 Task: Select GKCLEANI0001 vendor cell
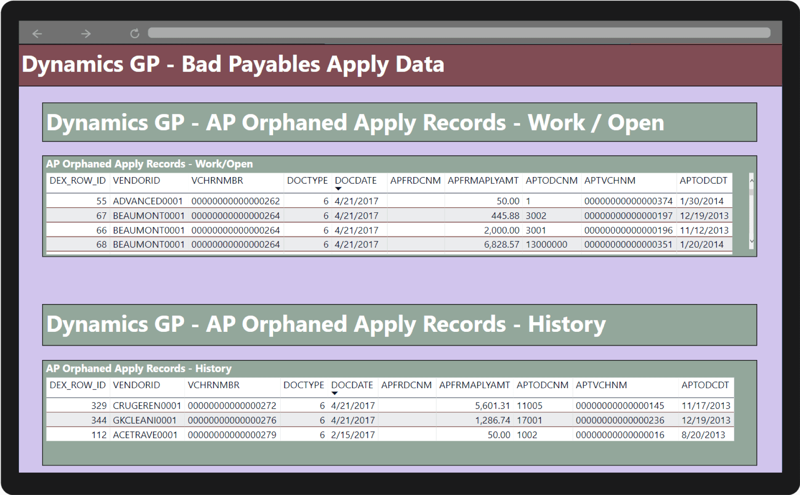[145, 420]
